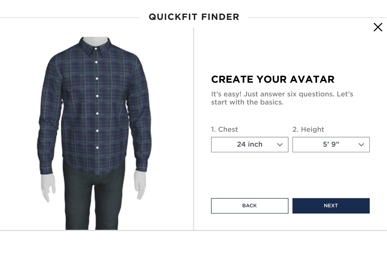Click the avatar's shirt collar
This screenshot has width=387, height=271.
(96, 46)
